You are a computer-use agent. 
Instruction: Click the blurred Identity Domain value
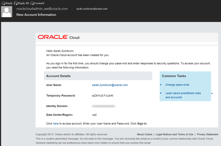(x=103, y=106)
